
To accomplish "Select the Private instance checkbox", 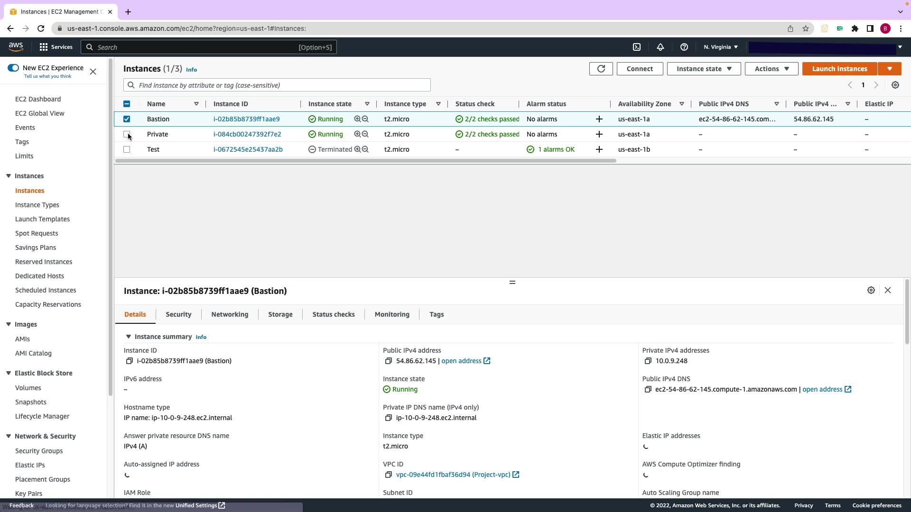I will point(127,134).
